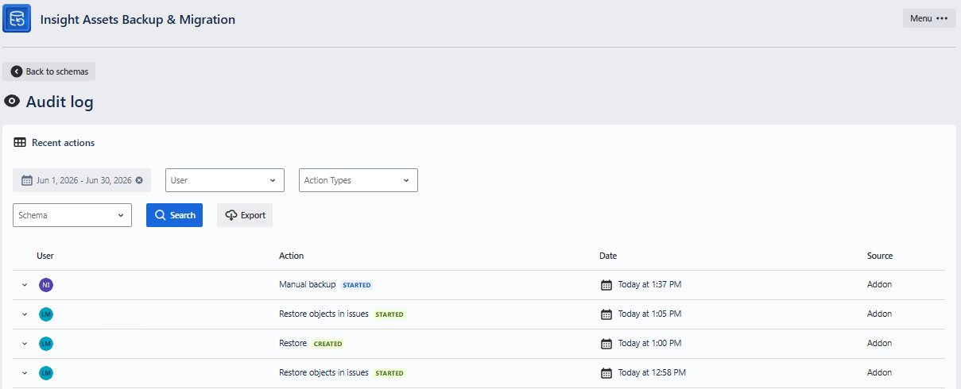Click the LM avatar in the 1:00 PM row
961x389 pixels.
click(46, 344)
